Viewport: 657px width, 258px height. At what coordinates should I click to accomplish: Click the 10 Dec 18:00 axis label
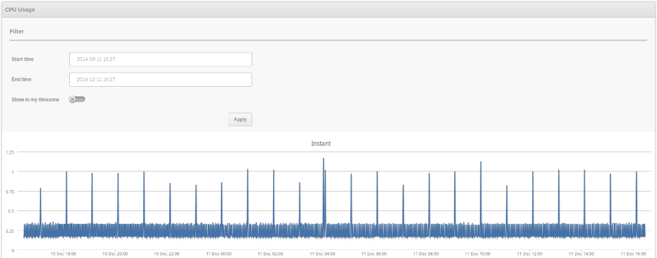click(63, 254)
